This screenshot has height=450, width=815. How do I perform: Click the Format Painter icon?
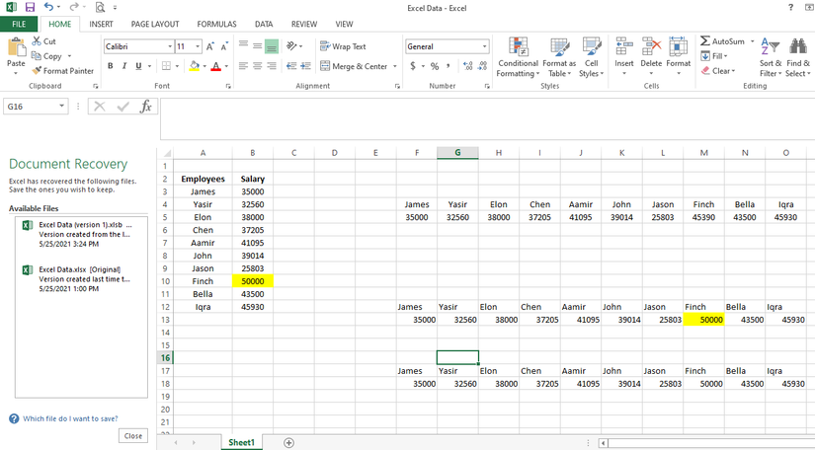click(x=38, y=71)
